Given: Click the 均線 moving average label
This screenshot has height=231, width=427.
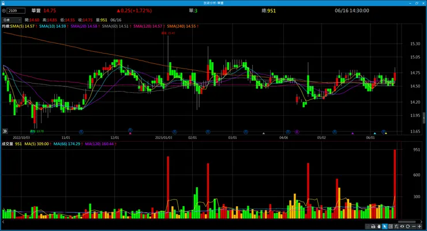Looking at the screenshot, I should click(6, 26).
